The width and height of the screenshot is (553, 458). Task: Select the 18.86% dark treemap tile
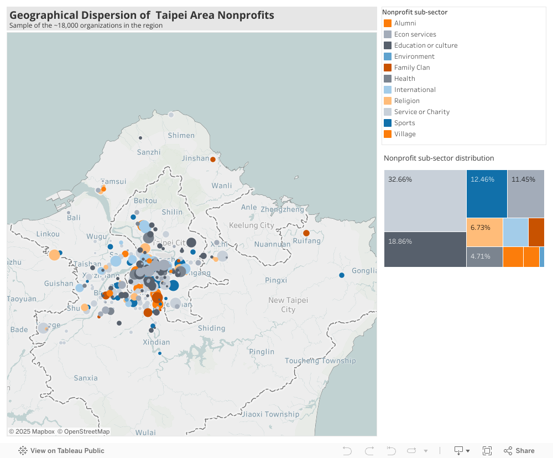point(425,249)
